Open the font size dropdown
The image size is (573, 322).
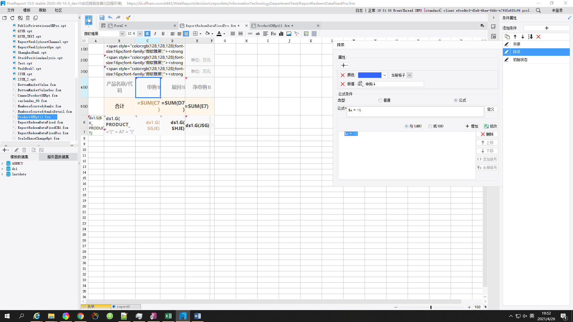(x=140, y=34)
